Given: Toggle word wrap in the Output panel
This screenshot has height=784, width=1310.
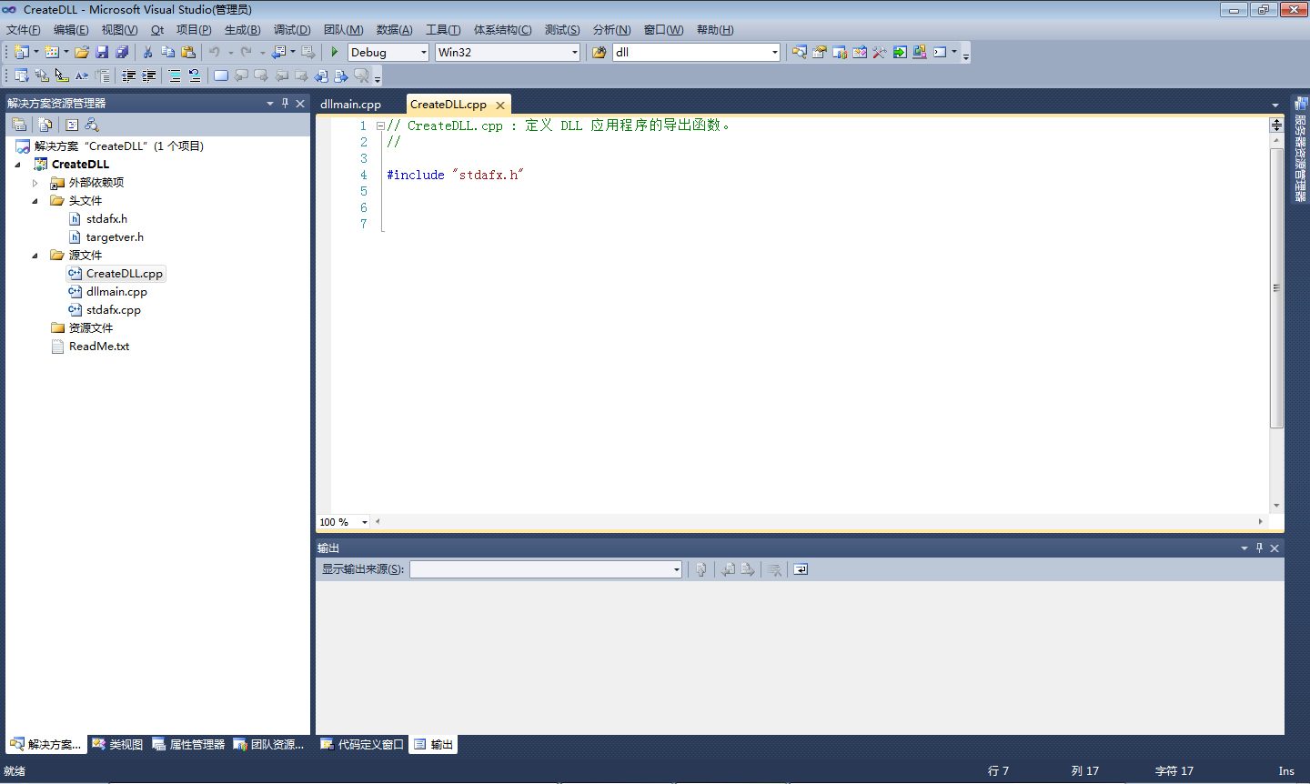Looking at the screenshot, I should click(801, 569).
